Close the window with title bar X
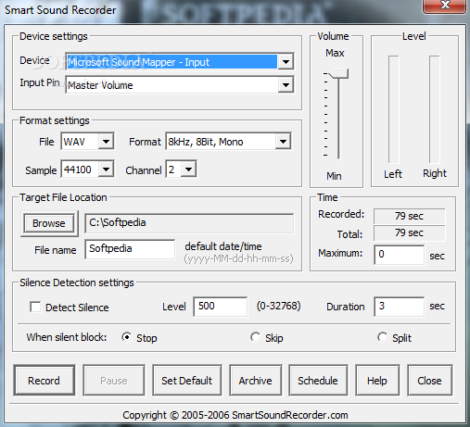 445,6
